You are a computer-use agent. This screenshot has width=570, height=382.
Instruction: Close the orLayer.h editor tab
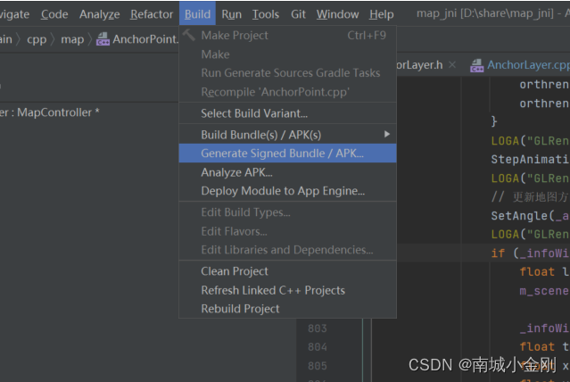coord(452,65)
